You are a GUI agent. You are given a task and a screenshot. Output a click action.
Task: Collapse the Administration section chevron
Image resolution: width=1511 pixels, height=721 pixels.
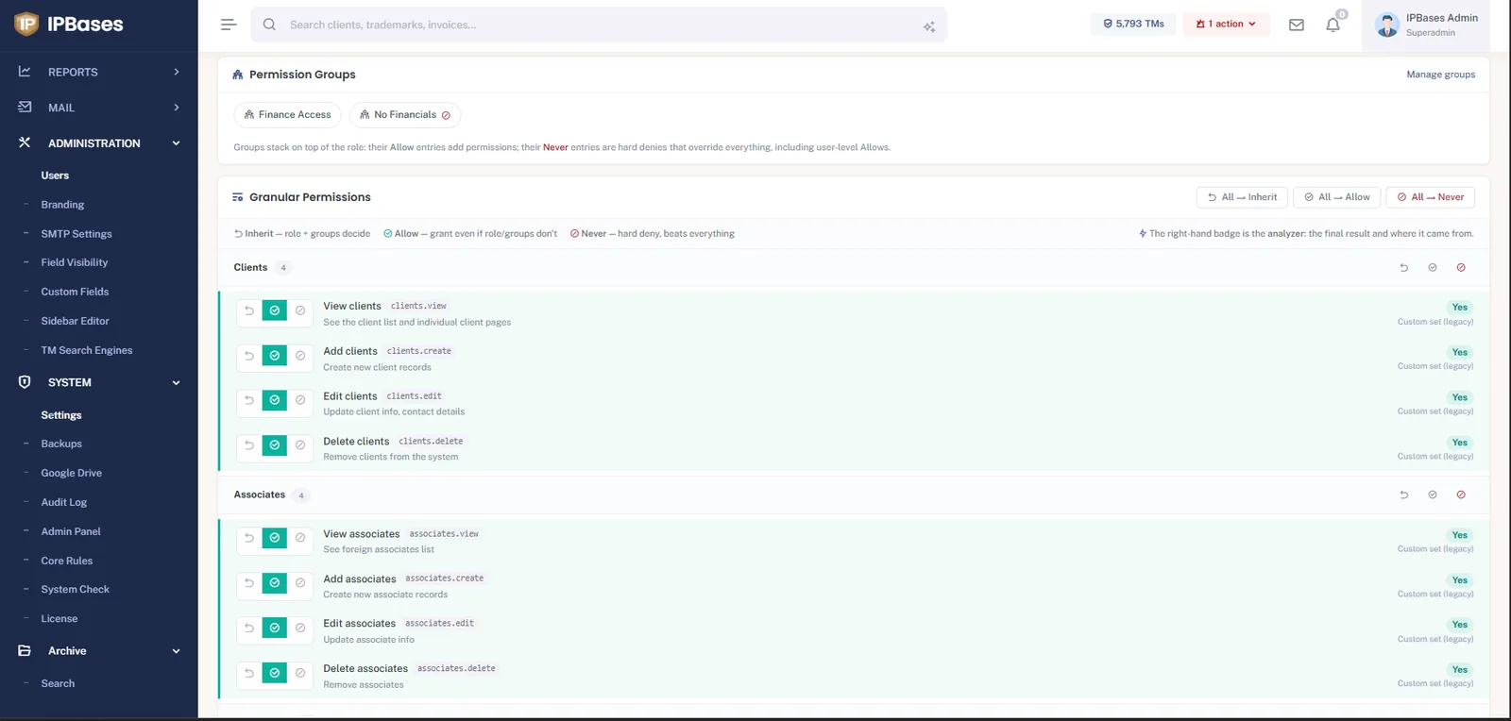(177, 143)
